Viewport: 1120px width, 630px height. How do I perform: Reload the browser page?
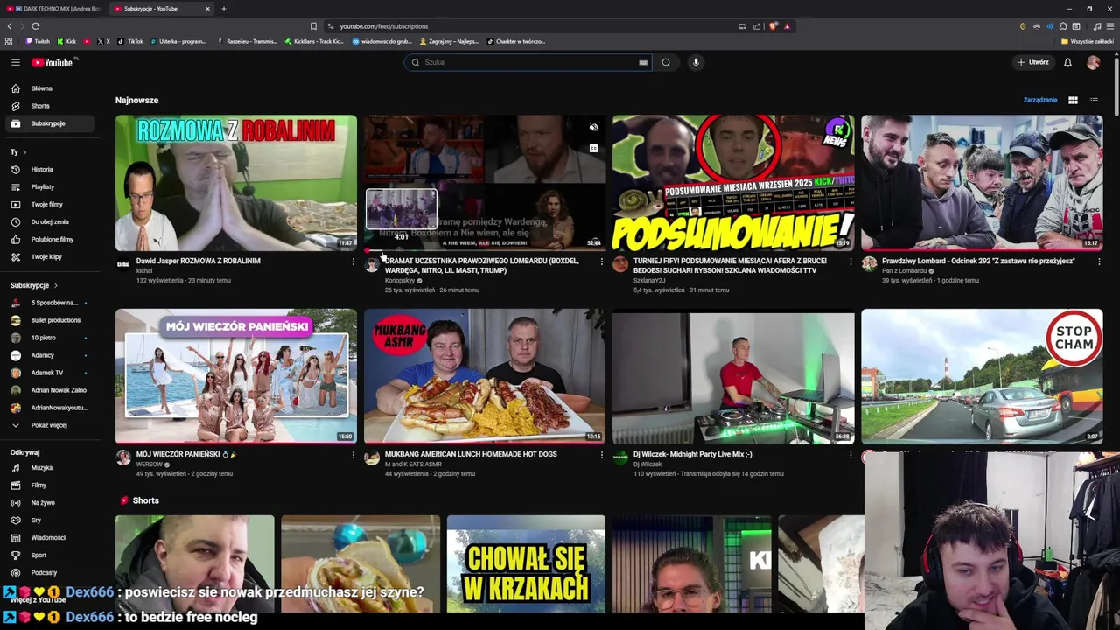[35, 26]
